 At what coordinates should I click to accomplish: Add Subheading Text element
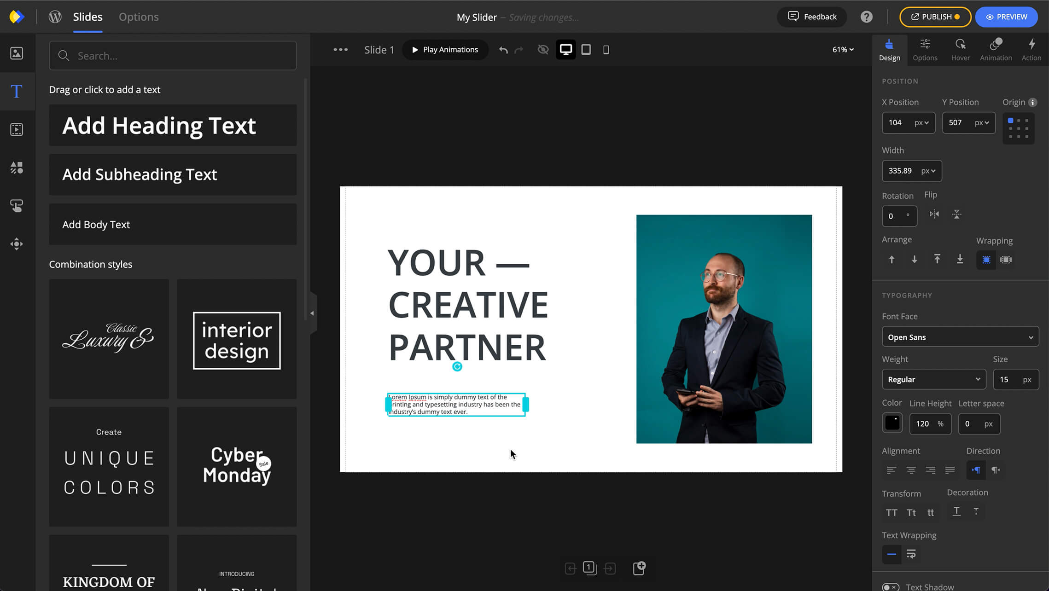tap(173, 174)
